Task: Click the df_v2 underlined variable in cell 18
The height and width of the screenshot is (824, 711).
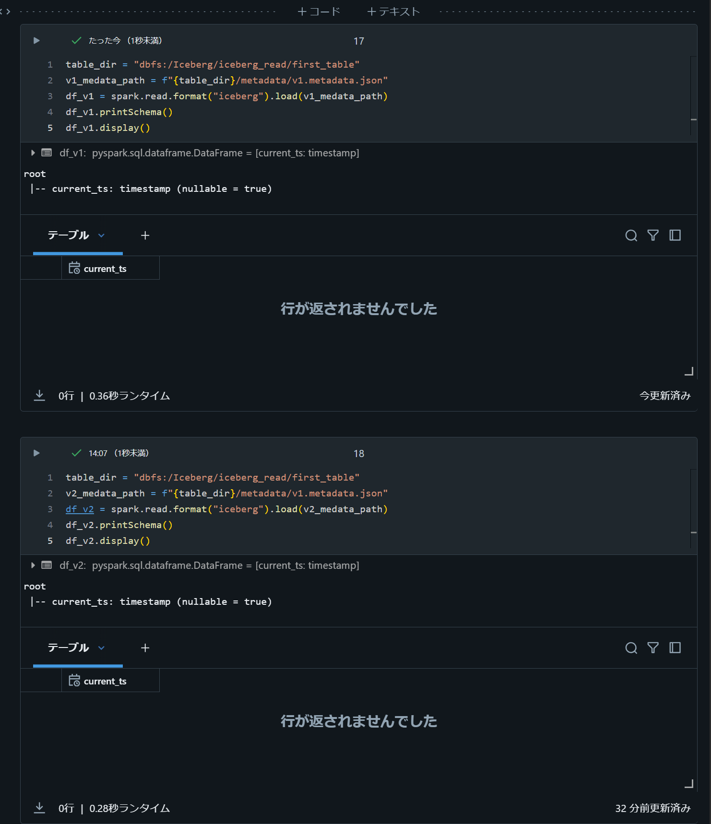Action: pyautogui.click(x=80, y=509)
